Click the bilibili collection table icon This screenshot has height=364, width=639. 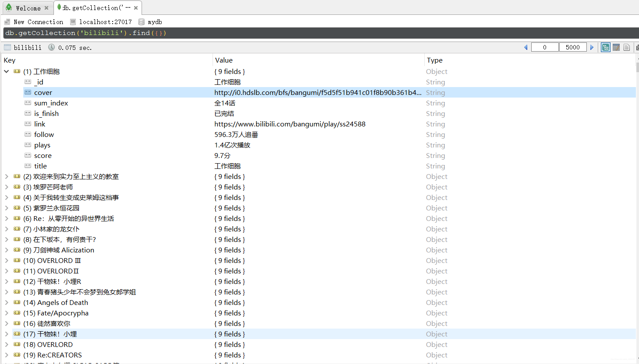[7, 47]
